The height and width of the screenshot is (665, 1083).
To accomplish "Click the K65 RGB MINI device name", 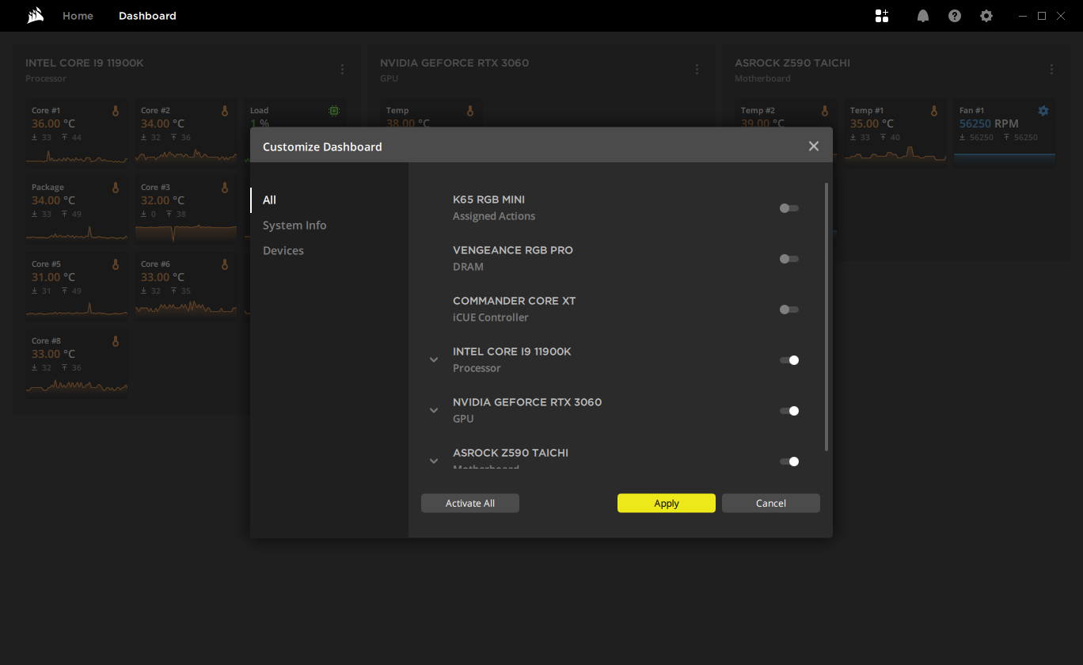I will pyautogui.click(x=488, y=199).
